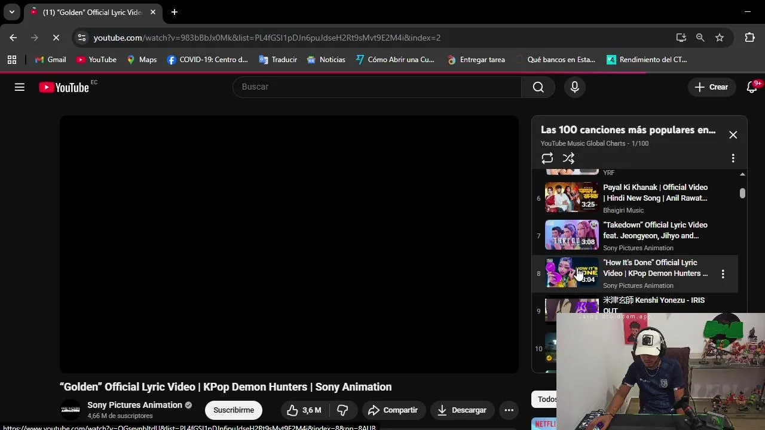This screenshot has width=765, height=430.
Task: Click the Bhaigiri Music channel name text
Action: [623, 210]
